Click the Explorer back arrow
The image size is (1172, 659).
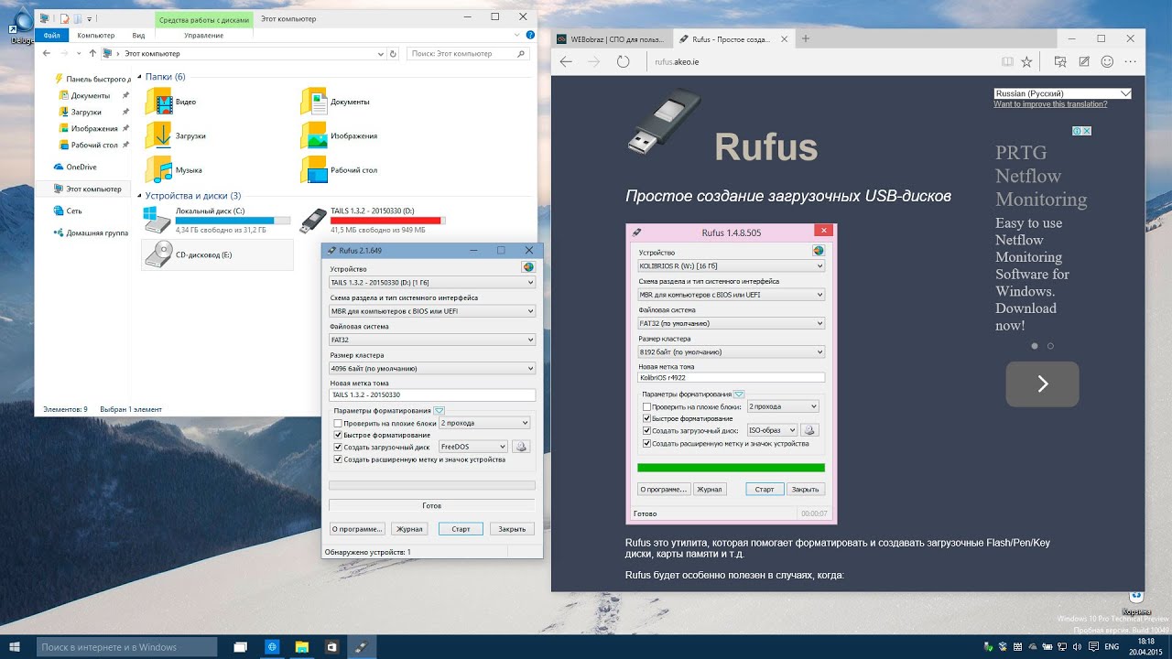click(48, 54)
